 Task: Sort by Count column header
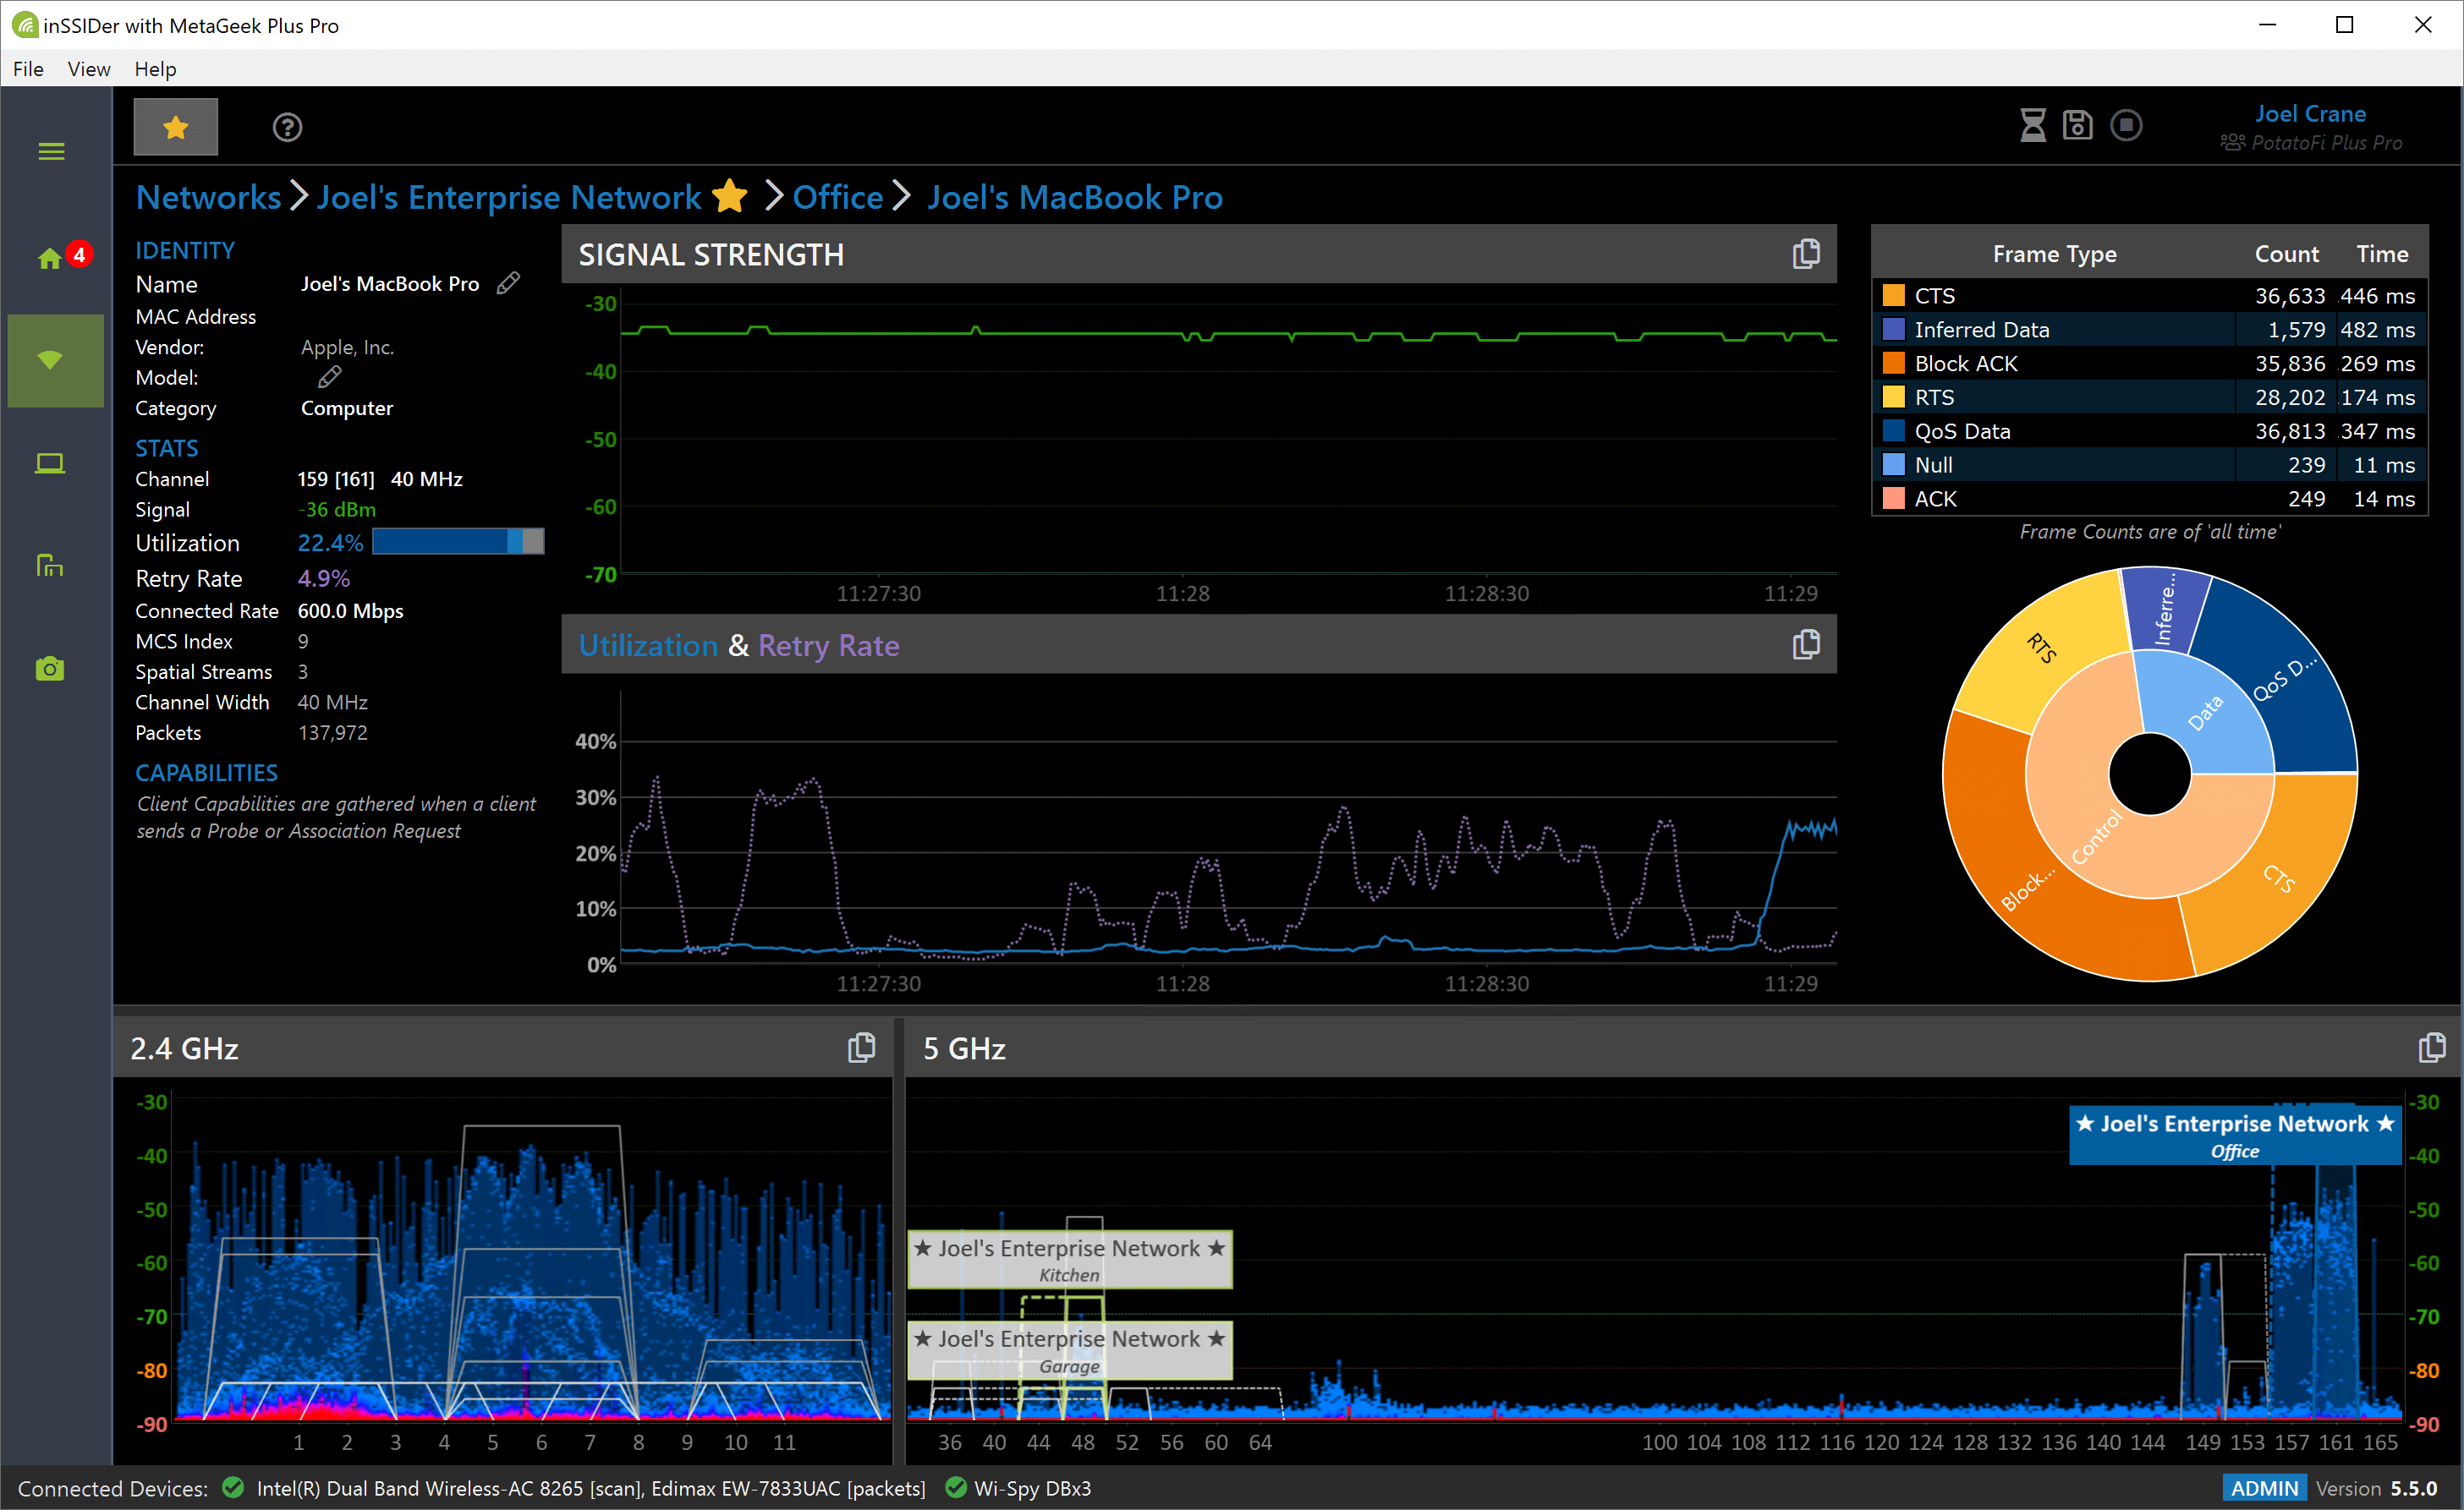2286,254
